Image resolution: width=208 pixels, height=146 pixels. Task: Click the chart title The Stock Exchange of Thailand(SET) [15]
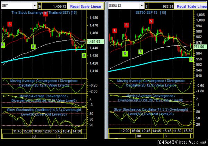[x=44, y=13]
